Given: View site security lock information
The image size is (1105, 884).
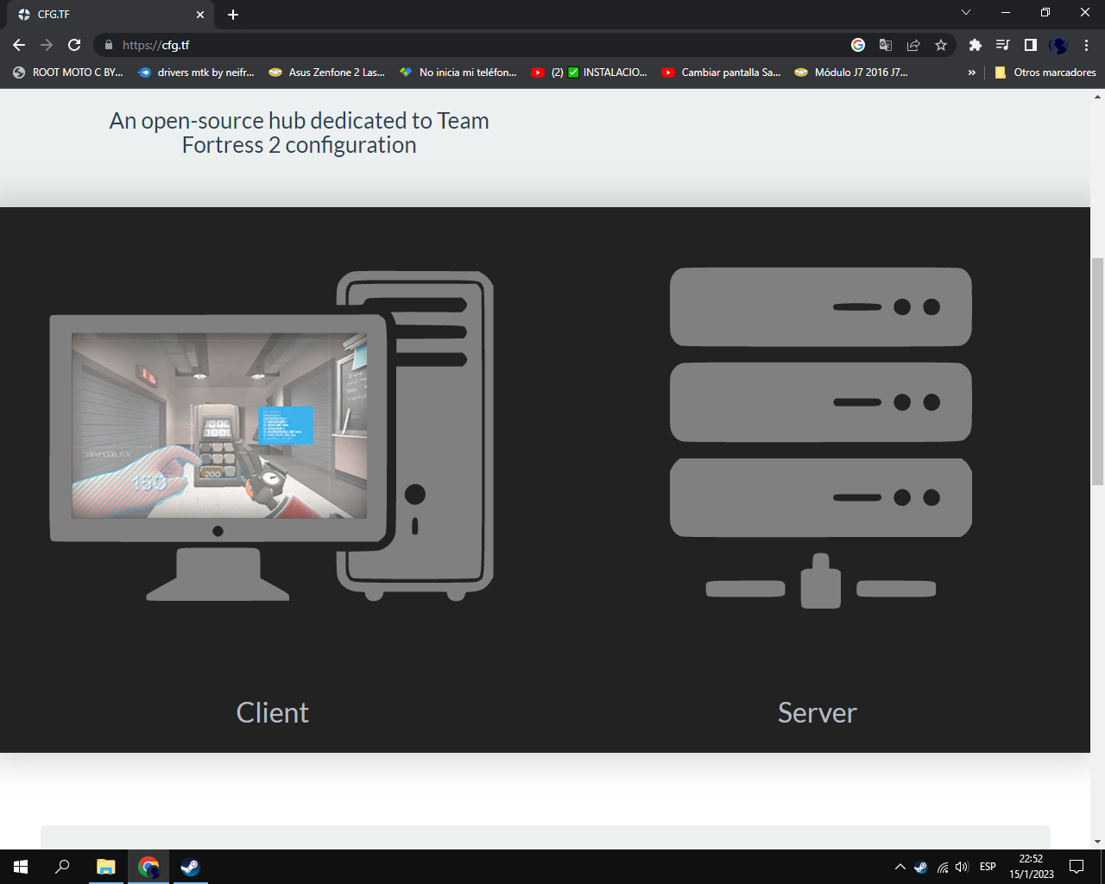Looking at the screenshot, I should [109, 45].
